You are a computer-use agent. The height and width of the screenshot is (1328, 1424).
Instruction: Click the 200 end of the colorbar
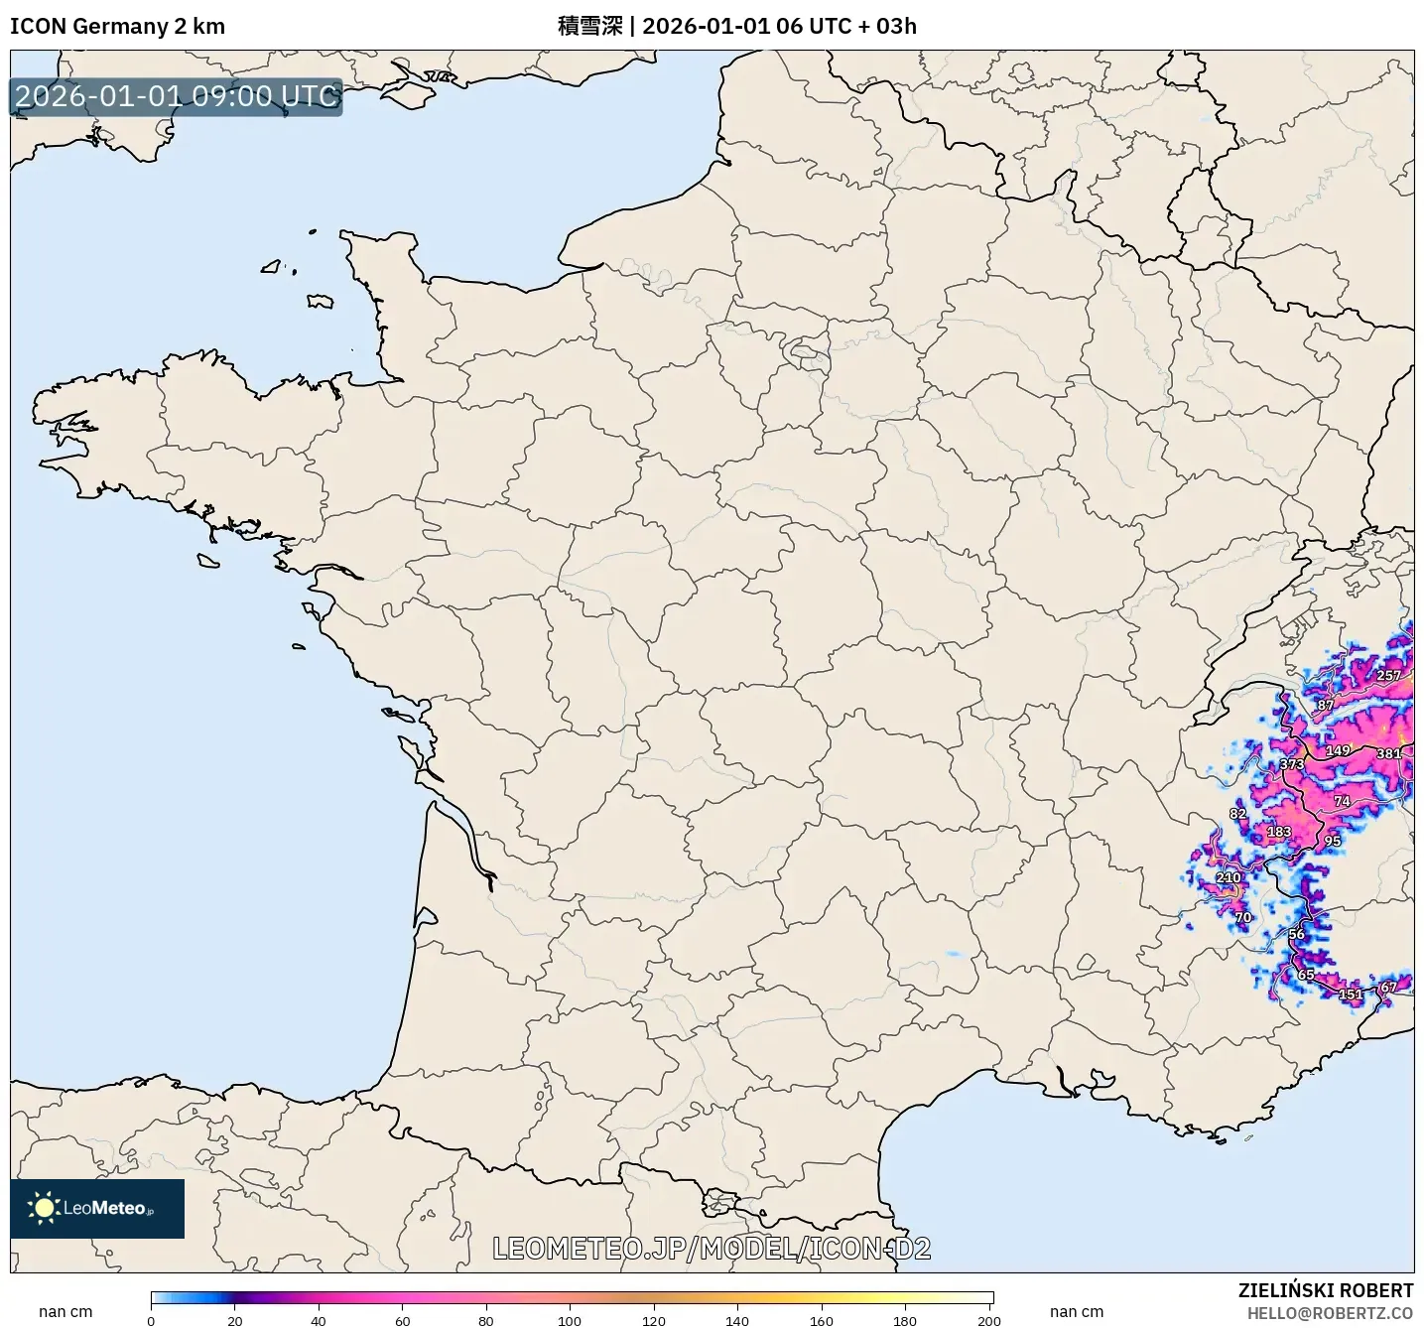tap(990, 1297)
